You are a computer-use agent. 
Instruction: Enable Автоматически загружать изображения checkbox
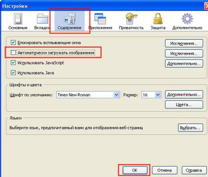(13, 52)
